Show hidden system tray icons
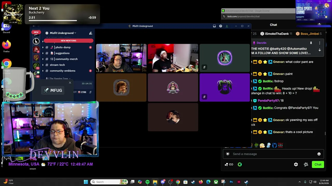The height and width of the screenshot is (186, 332). point(300,182)
